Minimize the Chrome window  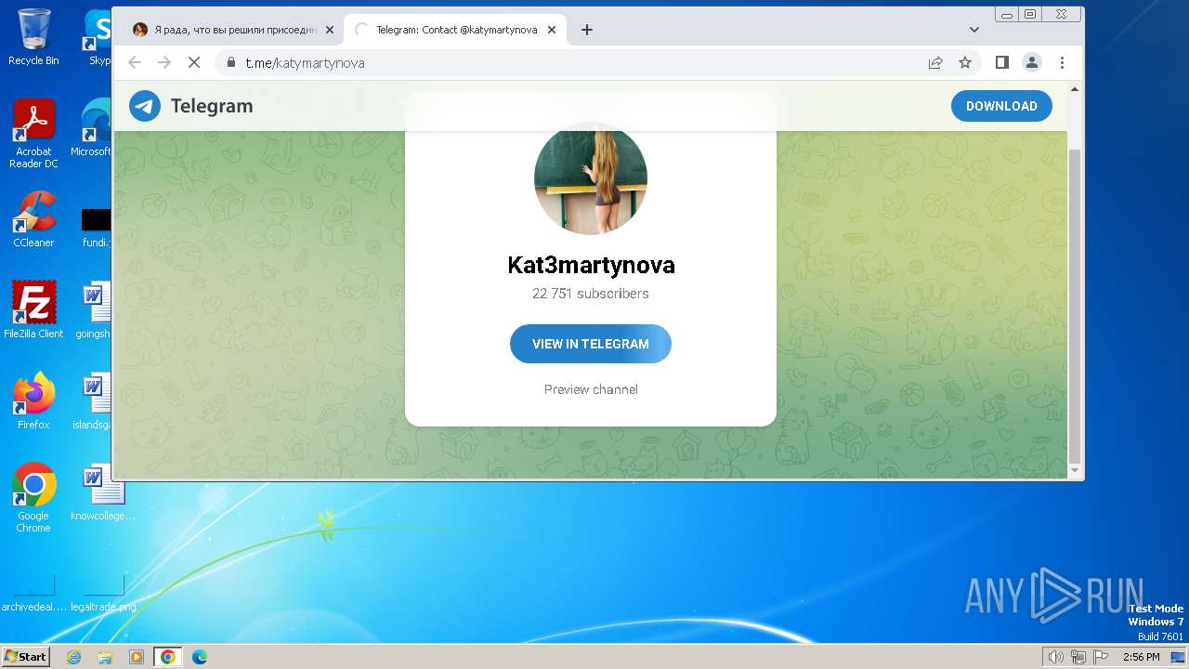pos(1007,13)
